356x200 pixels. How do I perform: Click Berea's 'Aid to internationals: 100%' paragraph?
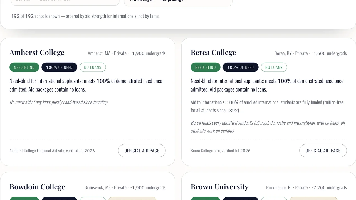click(267, 106)
